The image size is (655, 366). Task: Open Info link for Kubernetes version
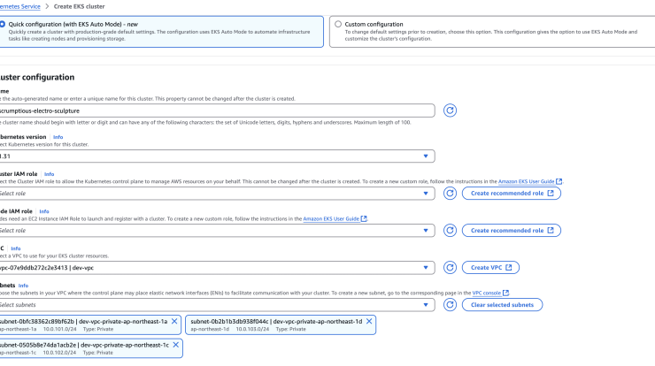pyautogui.click(x=58, y=137)
